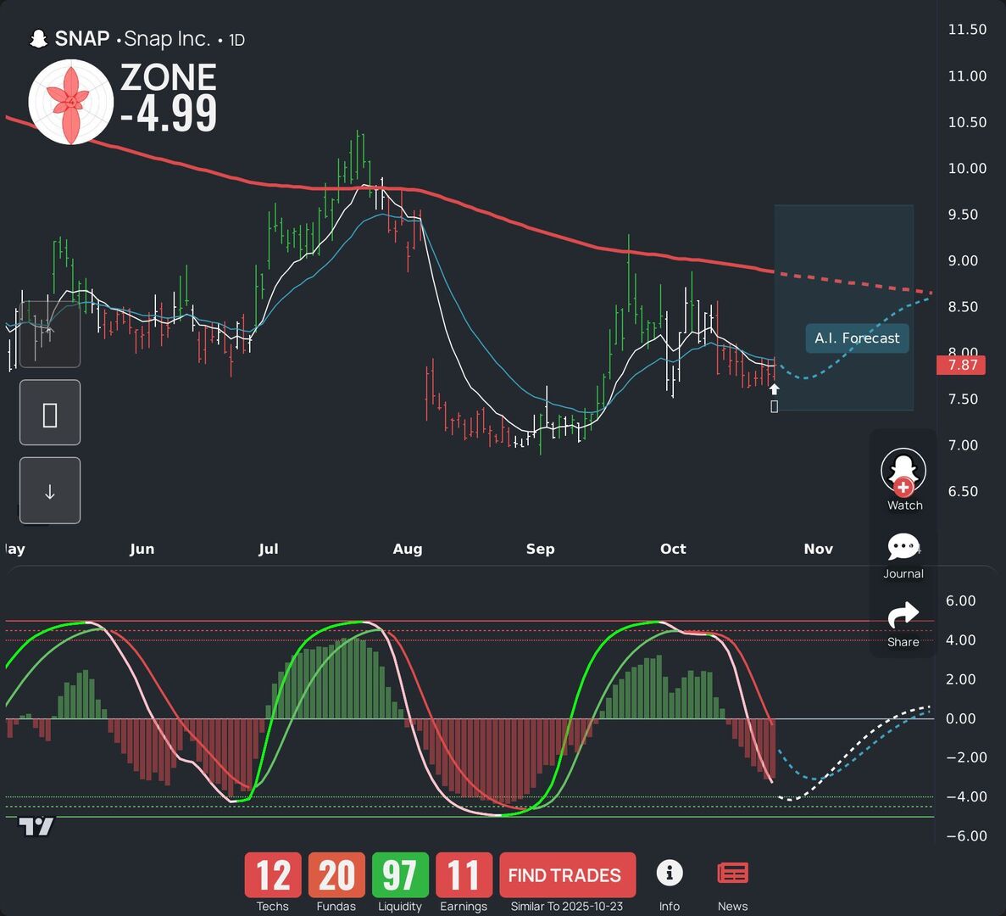Open the Earnings score 11 badge
Screen dimensions: 1006x916
[x=464, y=875]
